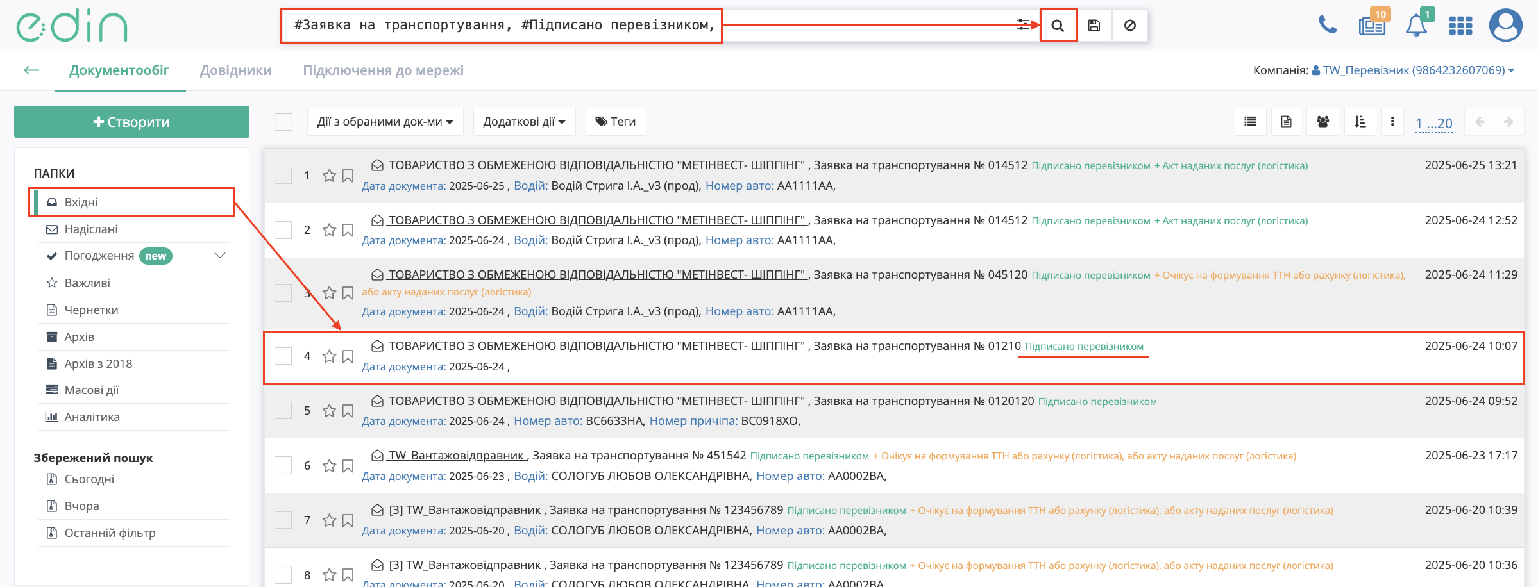
Task: Open the news icon with 10 badge
Action: [1371, 26]
